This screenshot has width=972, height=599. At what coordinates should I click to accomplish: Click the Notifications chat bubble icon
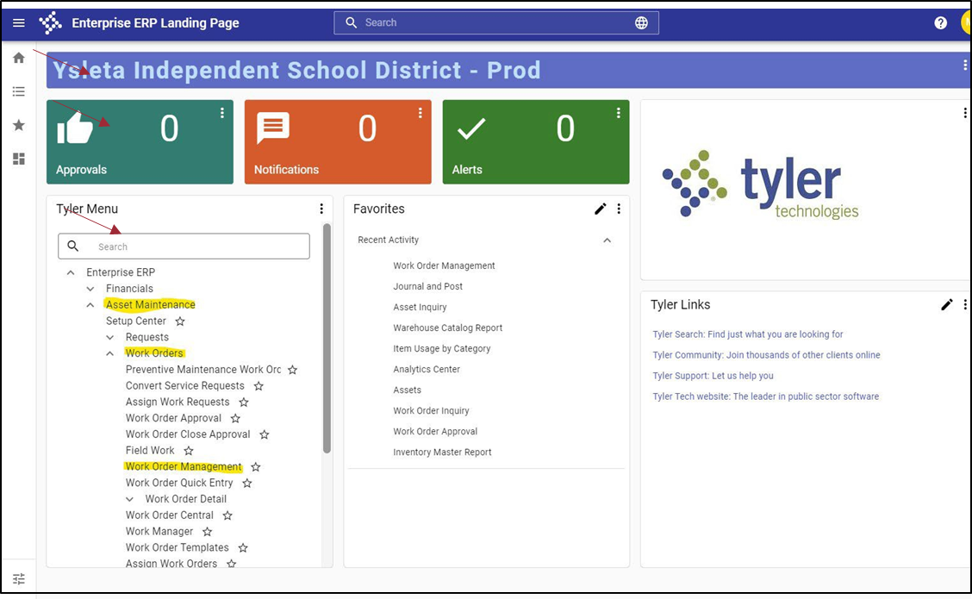point(273,128)
